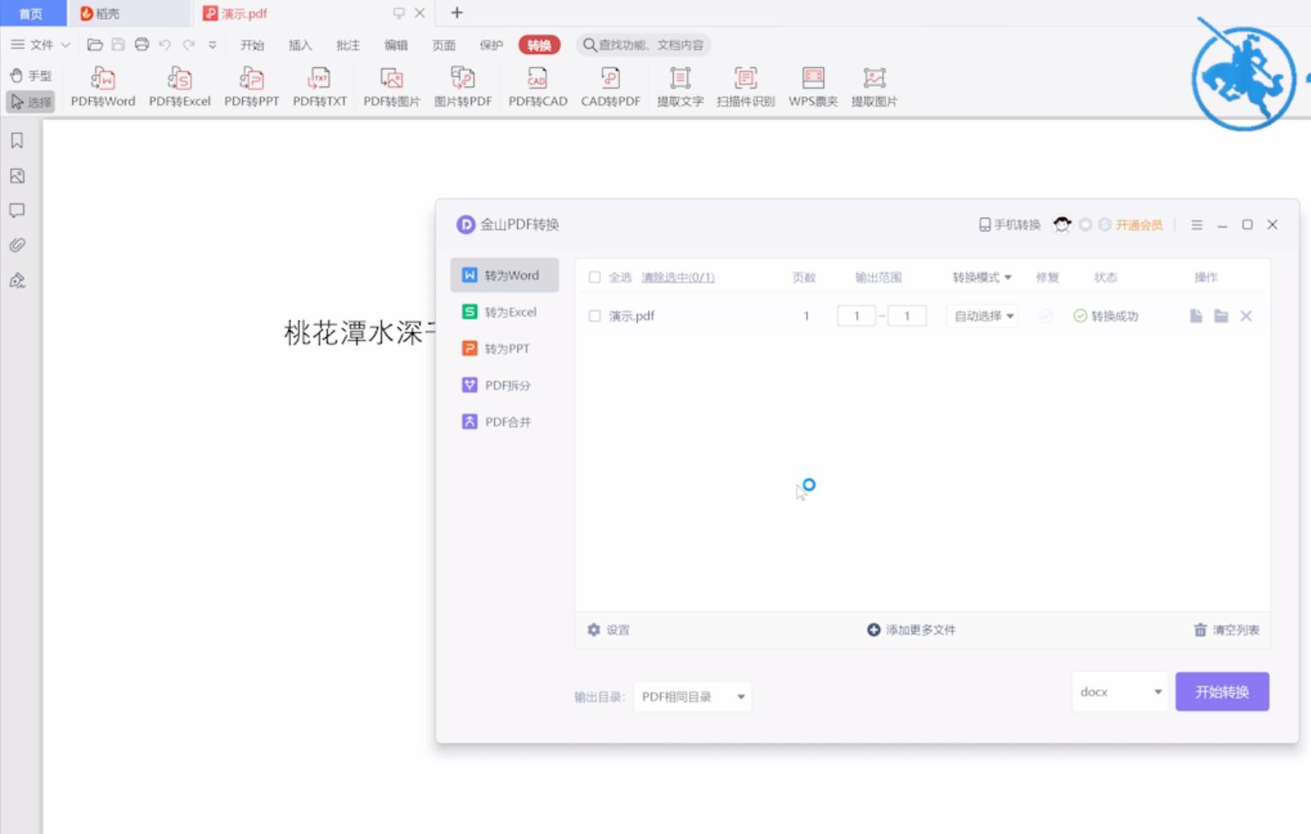Open the comments sidebar panel

(17, 210)
